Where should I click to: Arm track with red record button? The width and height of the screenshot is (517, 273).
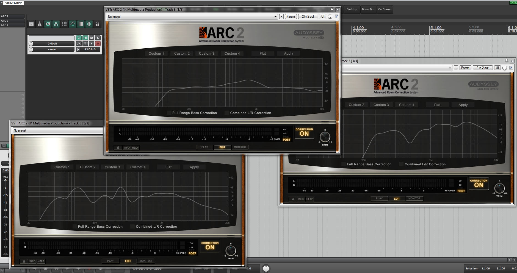(98, 43)
